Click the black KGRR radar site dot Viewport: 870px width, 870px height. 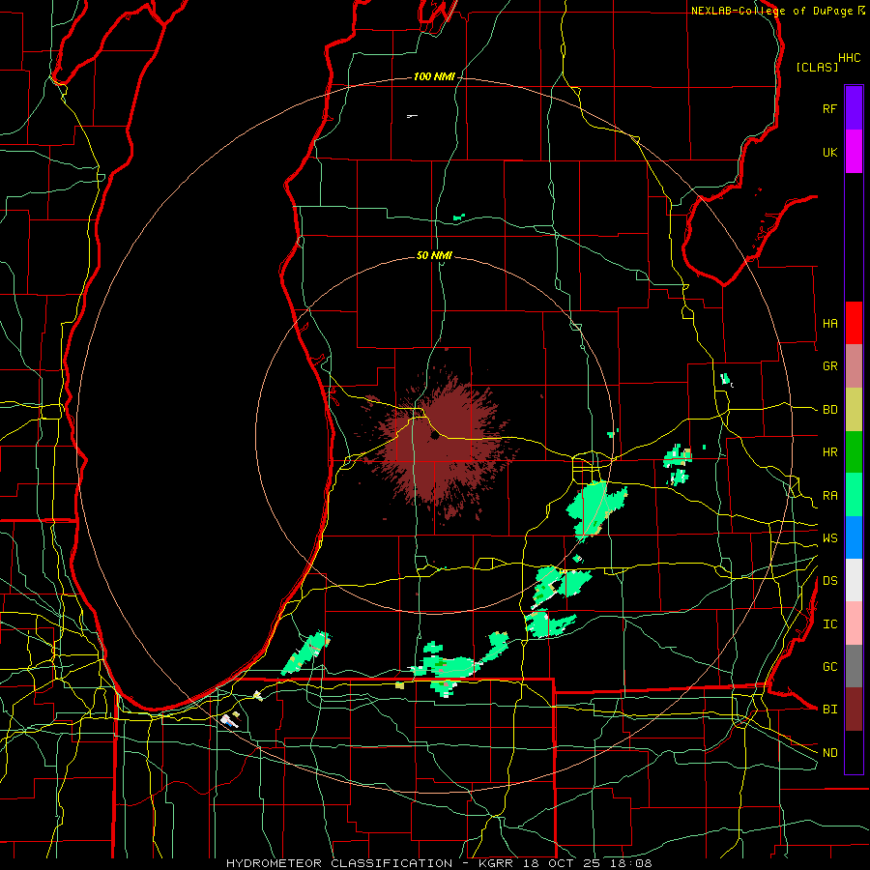pos(435,436)
